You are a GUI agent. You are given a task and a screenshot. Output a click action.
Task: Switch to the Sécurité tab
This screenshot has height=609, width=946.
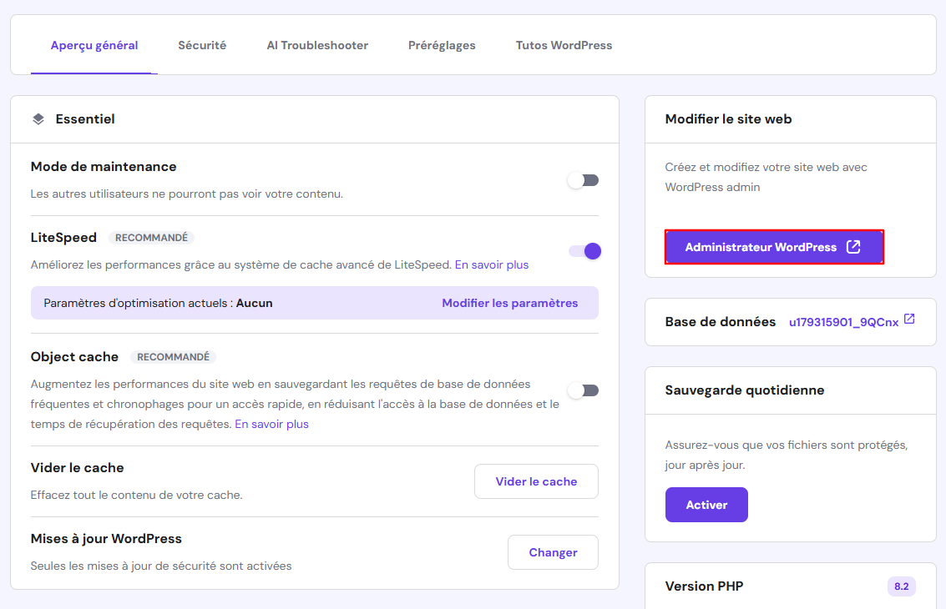coord(201,45)
